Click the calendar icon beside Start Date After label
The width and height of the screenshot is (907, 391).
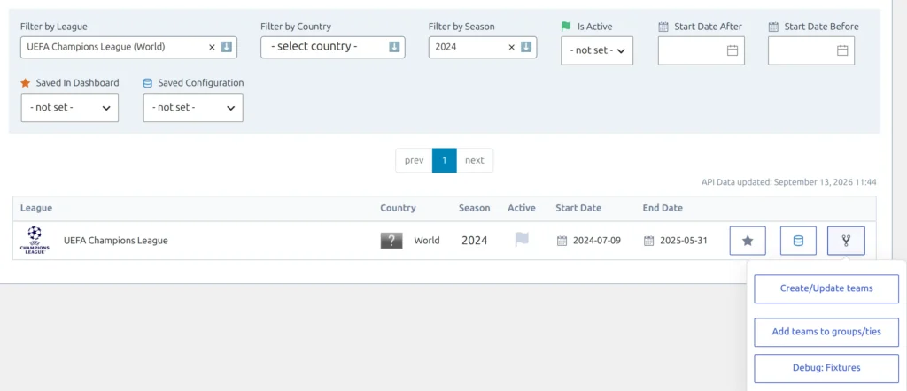pyautogui.click(x=663, y=27)
